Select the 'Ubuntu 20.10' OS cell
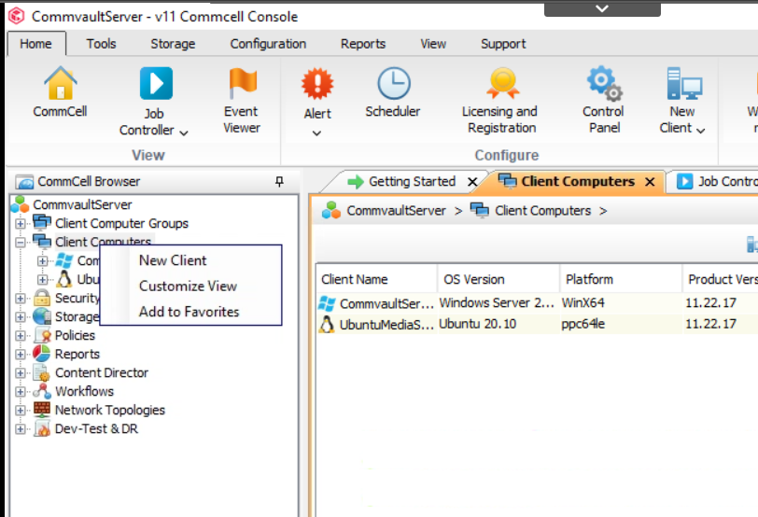This screenshot has height=517, width=758. [498, 324]
